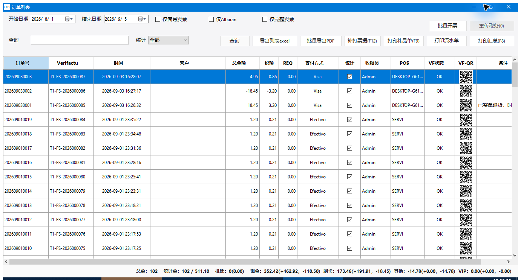The image size is (521, 280).
Task: Click QR code of selected order 202609030003
Action: 466,76
